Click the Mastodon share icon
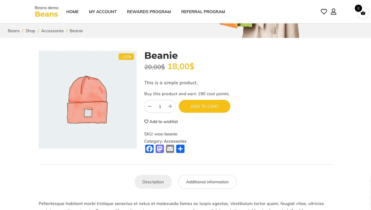The width and height of the screenshot is (371, 210). coord(160,149)
